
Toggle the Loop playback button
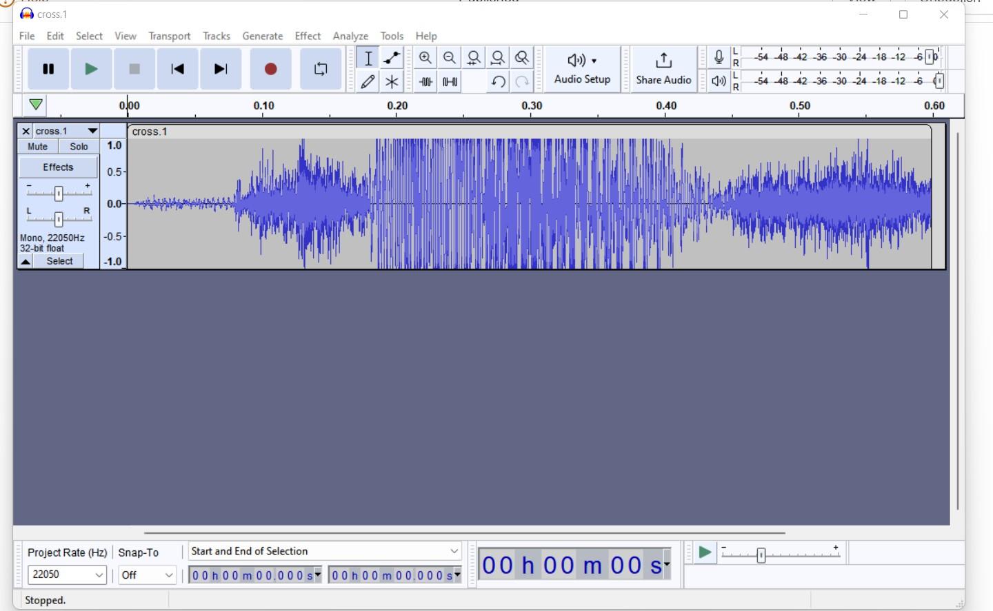pos(321,69)
